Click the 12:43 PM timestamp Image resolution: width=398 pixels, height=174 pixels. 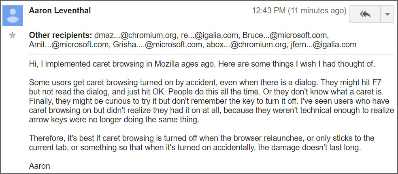coord(268,11)
